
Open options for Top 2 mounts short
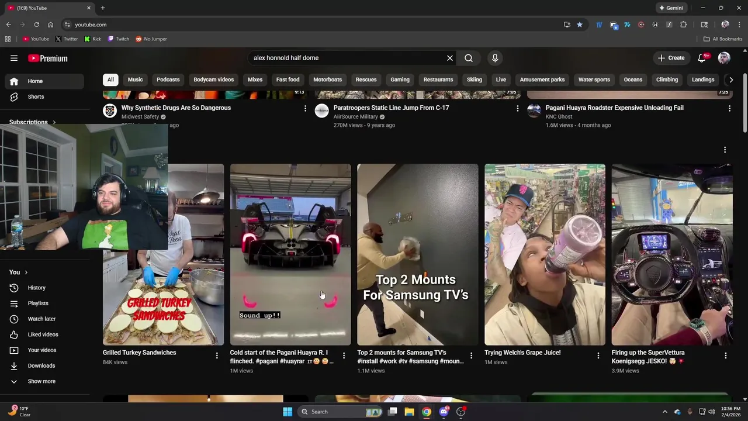471,356
